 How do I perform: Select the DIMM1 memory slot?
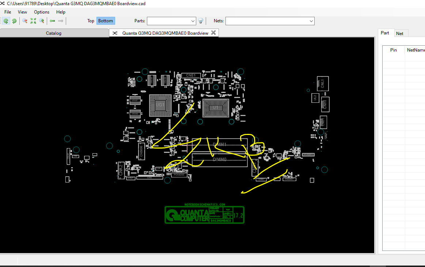220,144
